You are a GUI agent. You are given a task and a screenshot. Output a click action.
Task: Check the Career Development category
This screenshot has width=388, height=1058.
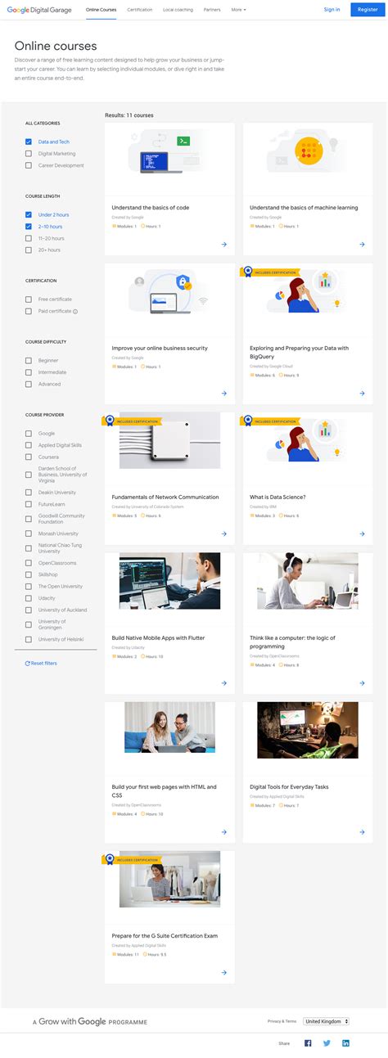(29, 165)
